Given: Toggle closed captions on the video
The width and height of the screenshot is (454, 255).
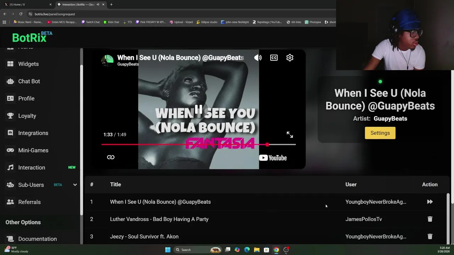Looking at the screenshot, I should 274,58.
